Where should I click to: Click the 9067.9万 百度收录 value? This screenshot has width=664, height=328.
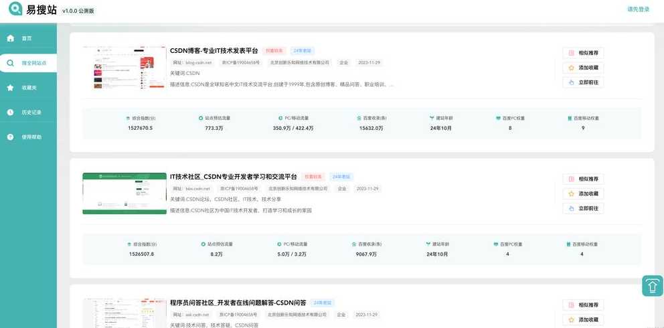click(x=366, y=254)
